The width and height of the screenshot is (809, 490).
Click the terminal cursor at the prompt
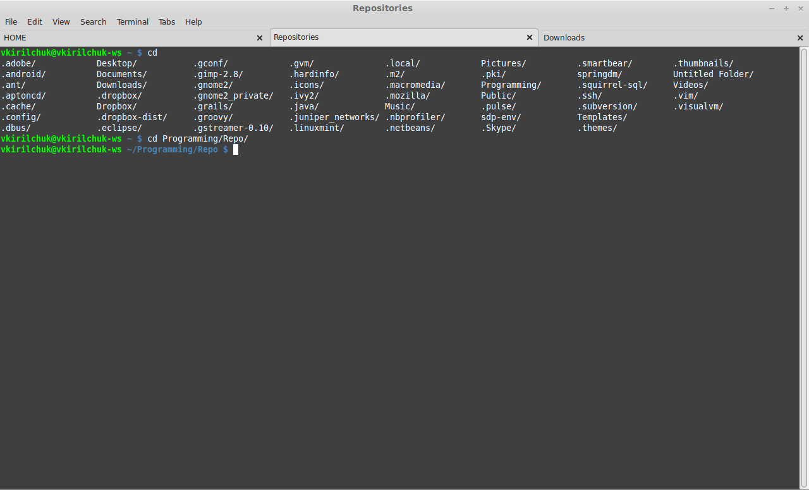pyautogui.click(x=234, y=149)
